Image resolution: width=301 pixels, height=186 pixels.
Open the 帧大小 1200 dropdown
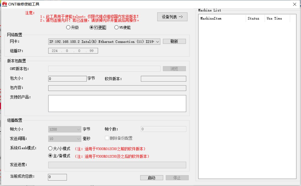(x=65, y=129)
